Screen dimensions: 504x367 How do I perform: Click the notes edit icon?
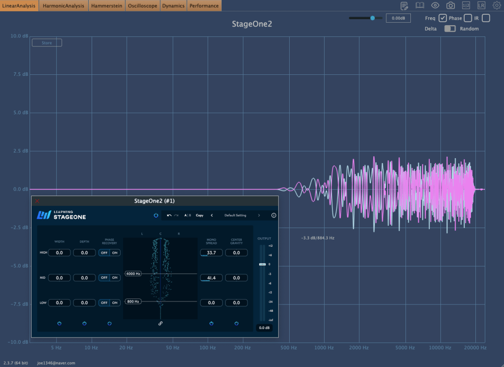404,5
